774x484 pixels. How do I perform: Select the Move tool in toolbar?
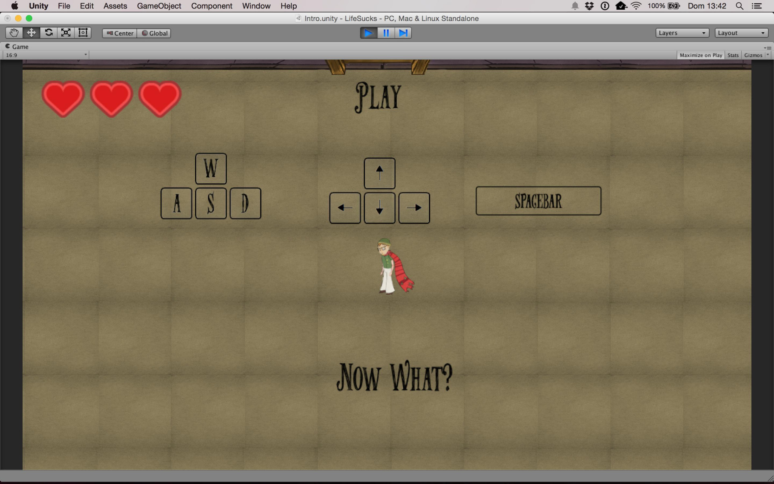click(x=31, y=33)
